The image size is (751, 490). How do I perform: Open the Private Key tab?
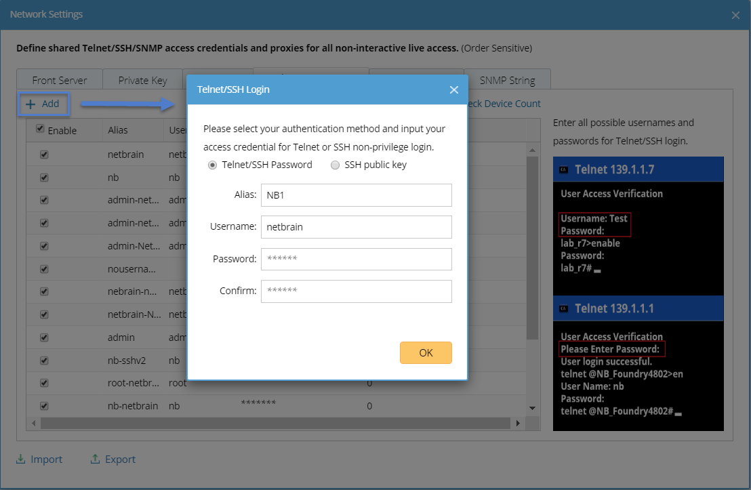pyautogui.click(x=142, y=80)
